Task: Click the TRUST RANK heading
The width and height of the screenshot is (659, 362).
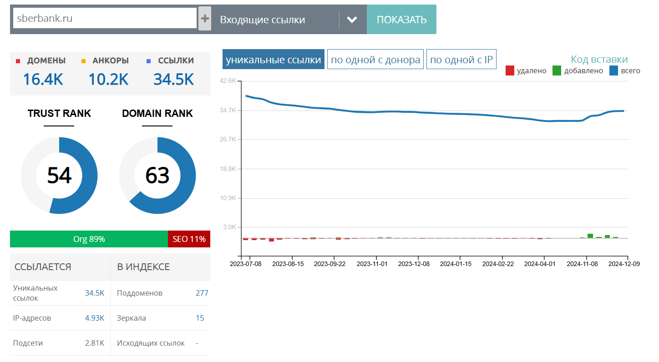Action: coord(59,113)
